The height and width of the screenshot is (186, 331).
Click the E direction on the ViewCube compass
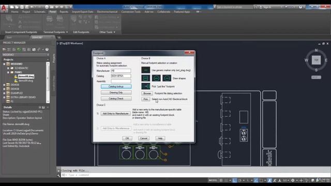[326, 60]
